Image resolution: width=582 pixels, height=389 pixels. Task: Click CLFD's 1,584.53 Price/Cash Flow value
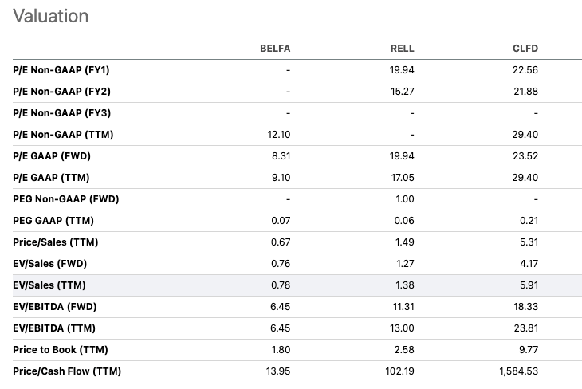[518, 371]
